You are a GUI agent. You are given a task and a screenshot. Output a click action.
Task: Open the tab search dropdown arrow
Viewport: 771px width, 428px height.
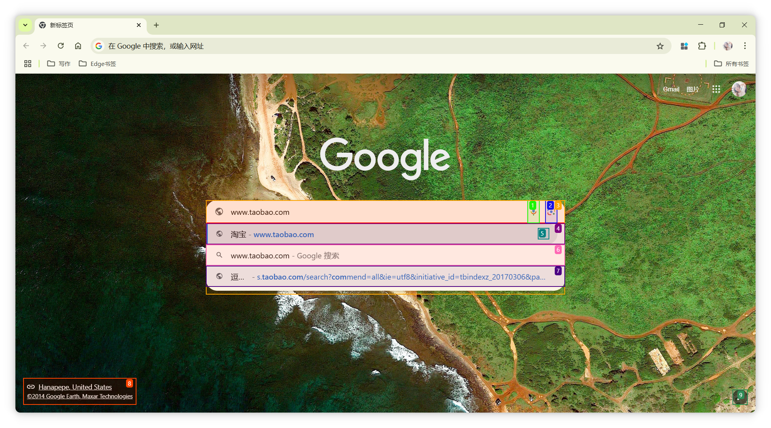click(x=25, y=25)
